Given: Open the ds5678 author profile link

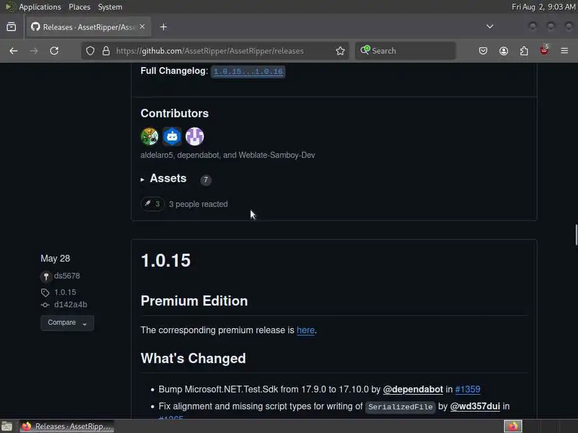Looking at the screenshot, I should 67,276.
